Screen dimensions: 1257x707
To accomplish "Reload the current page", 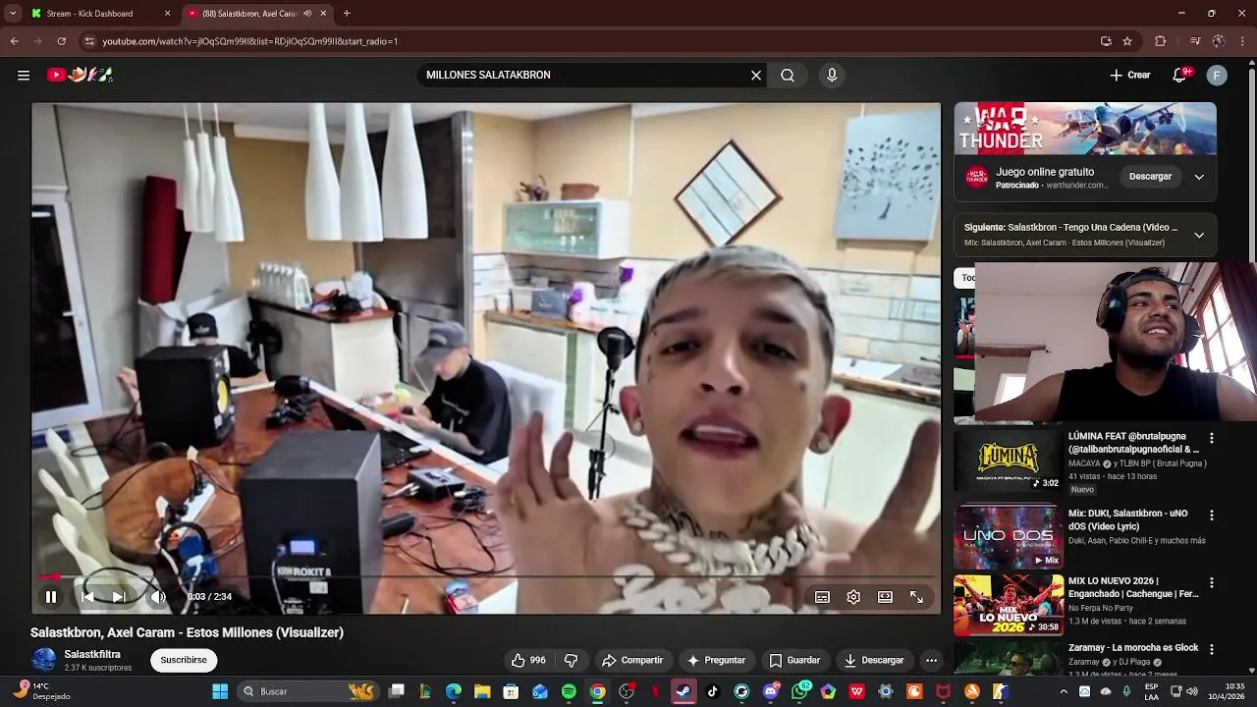I will click(x=61, y=41).
